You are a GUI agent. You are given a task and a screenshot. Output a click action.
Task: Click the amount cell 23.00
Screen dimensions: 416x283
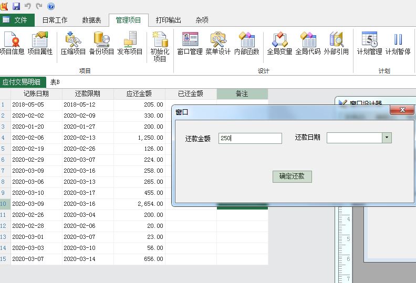pyautogui.click(x=139, y=237)
